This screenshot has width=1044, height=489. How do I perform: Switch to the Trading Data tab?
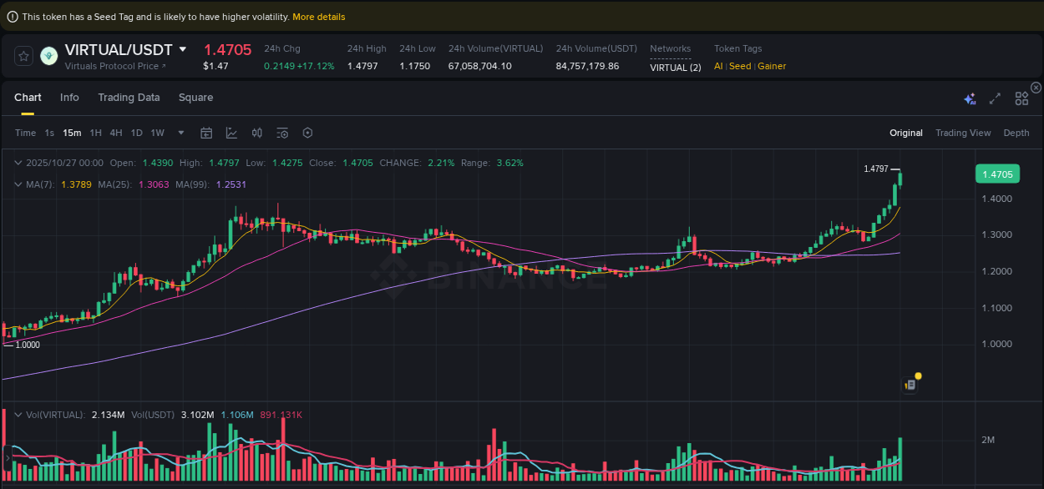pos(129,98)
